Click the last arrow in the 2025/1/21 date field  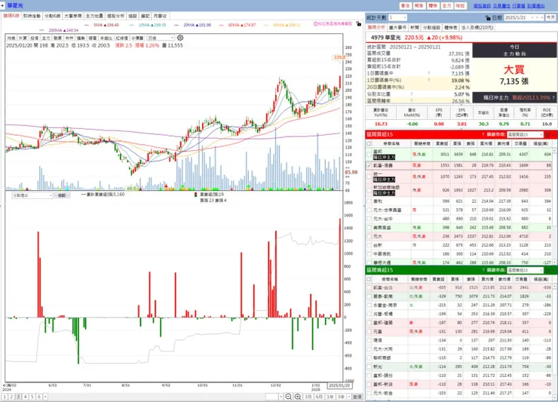tap(542, 17)
